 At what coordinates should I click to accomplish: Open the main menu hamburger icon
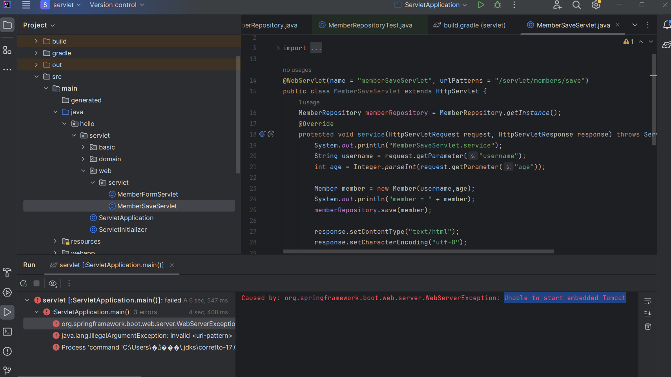click(26, 5)
